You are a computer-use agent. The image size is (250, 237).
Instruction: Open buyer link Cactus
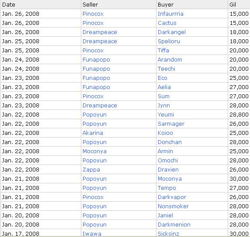click(167, 23)
